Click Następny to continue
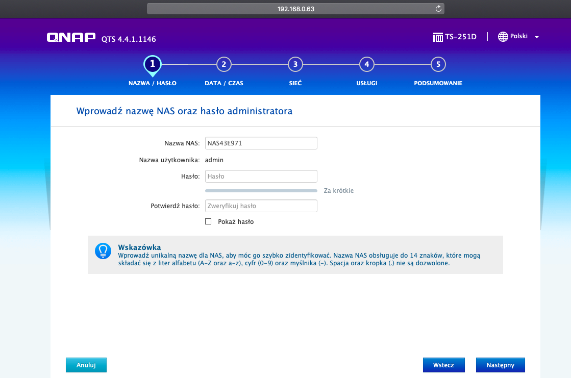Viewport: 571px width, 378px height. [501, 365]
